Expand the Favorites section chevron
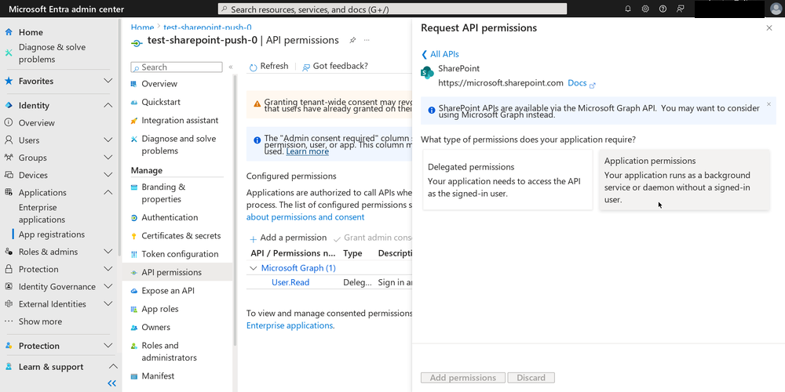 pyautogui.click(x=108, y=81)
